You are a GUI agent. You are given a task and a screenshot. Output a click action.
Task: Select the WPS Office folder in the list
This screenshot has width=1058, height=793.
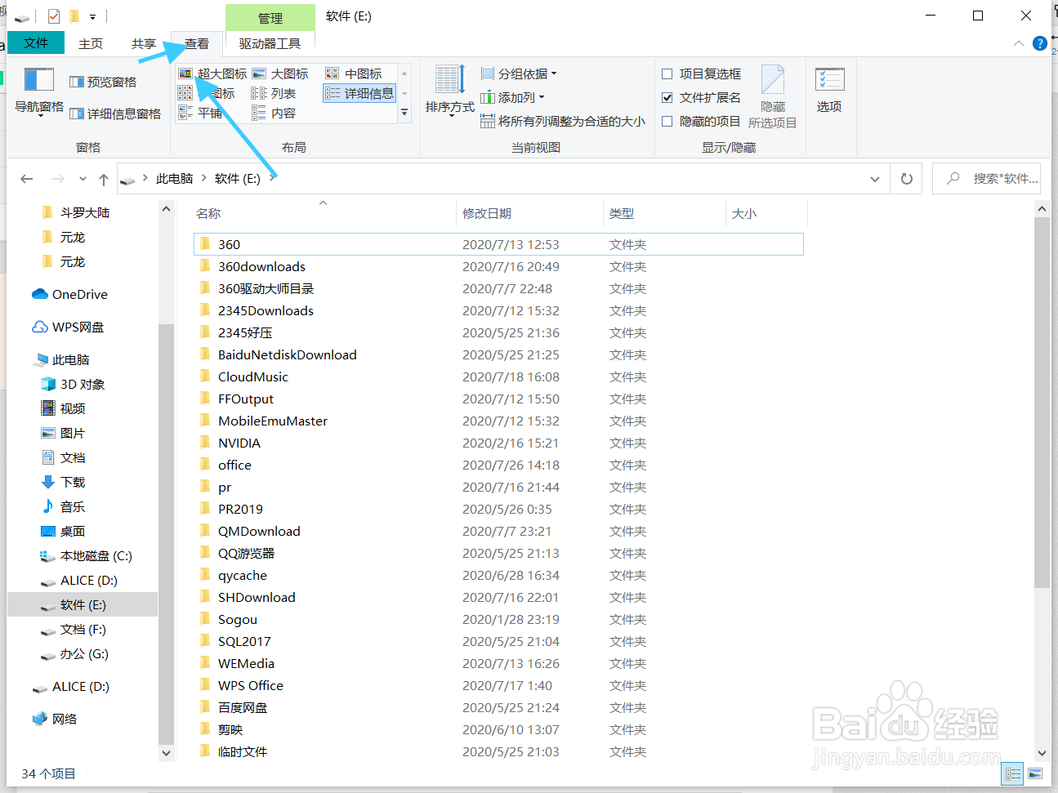tap(251, 685)
